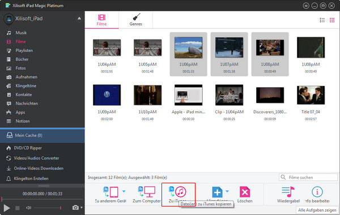Open Zu anderem Gerät dropdown arrow
Screen dimensions: 340x215
point(124,191)
